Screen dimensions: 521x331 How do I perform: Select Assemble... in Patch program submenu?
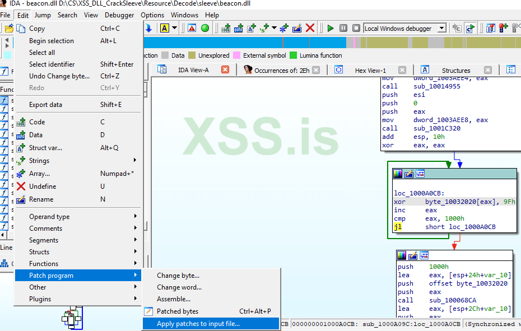click(x=211, y=299)
